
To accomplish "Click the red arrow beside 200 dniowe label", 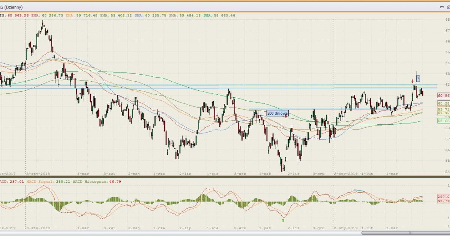I will point(286,116).
